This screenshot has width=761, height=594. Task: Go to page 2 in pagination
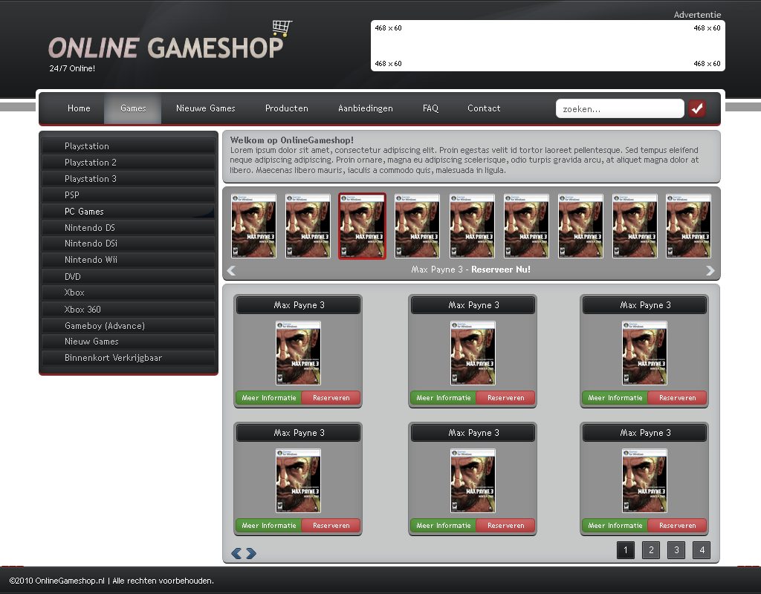[x=651, y=550]
